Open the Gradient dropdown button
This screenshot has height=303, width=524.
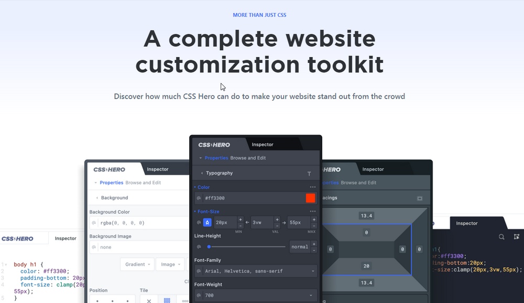point(137,264)
